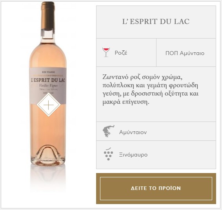Click the wine description paragraph
Viewport: 222px width, 210px height.
[x=150, y=89]
